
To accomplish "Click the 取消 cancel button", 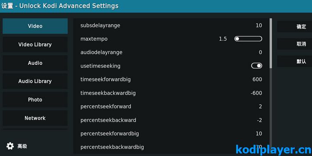I will tap(295, 44).
